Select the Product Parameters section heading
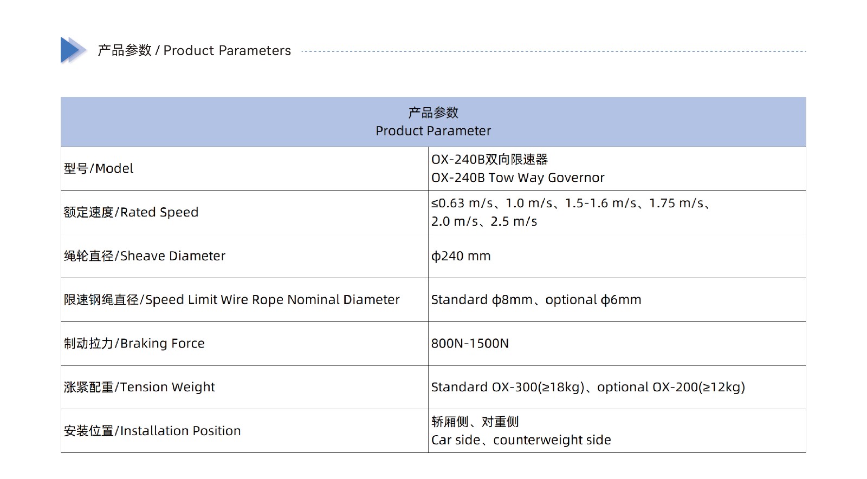Screen dimensions: 867x479 [x=194, y=50]
